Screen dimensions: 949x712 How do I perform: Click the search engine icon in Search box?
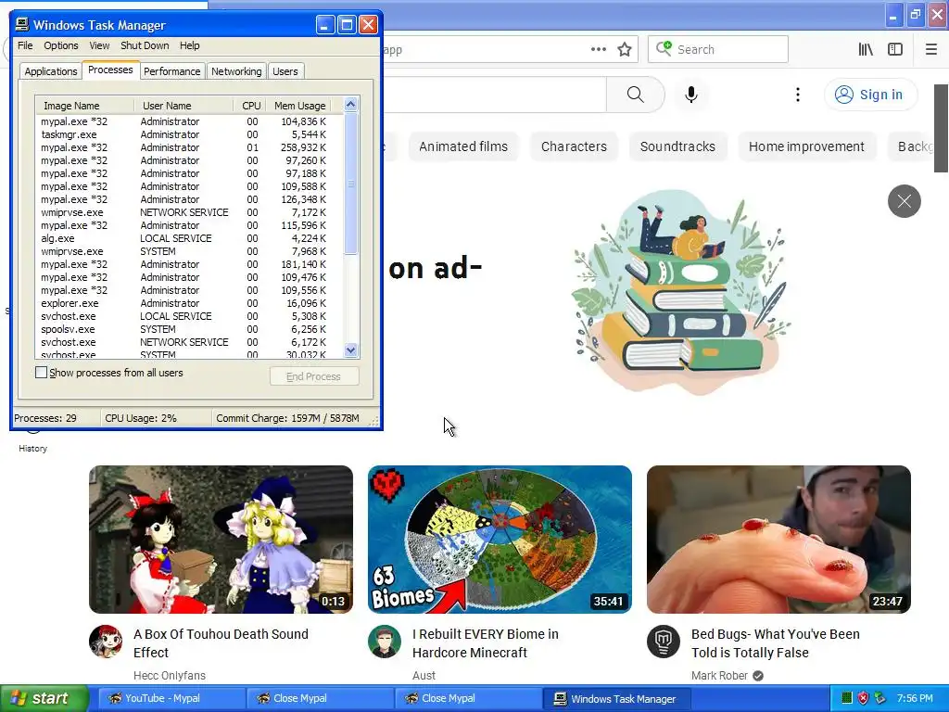(x=664, y=48)
